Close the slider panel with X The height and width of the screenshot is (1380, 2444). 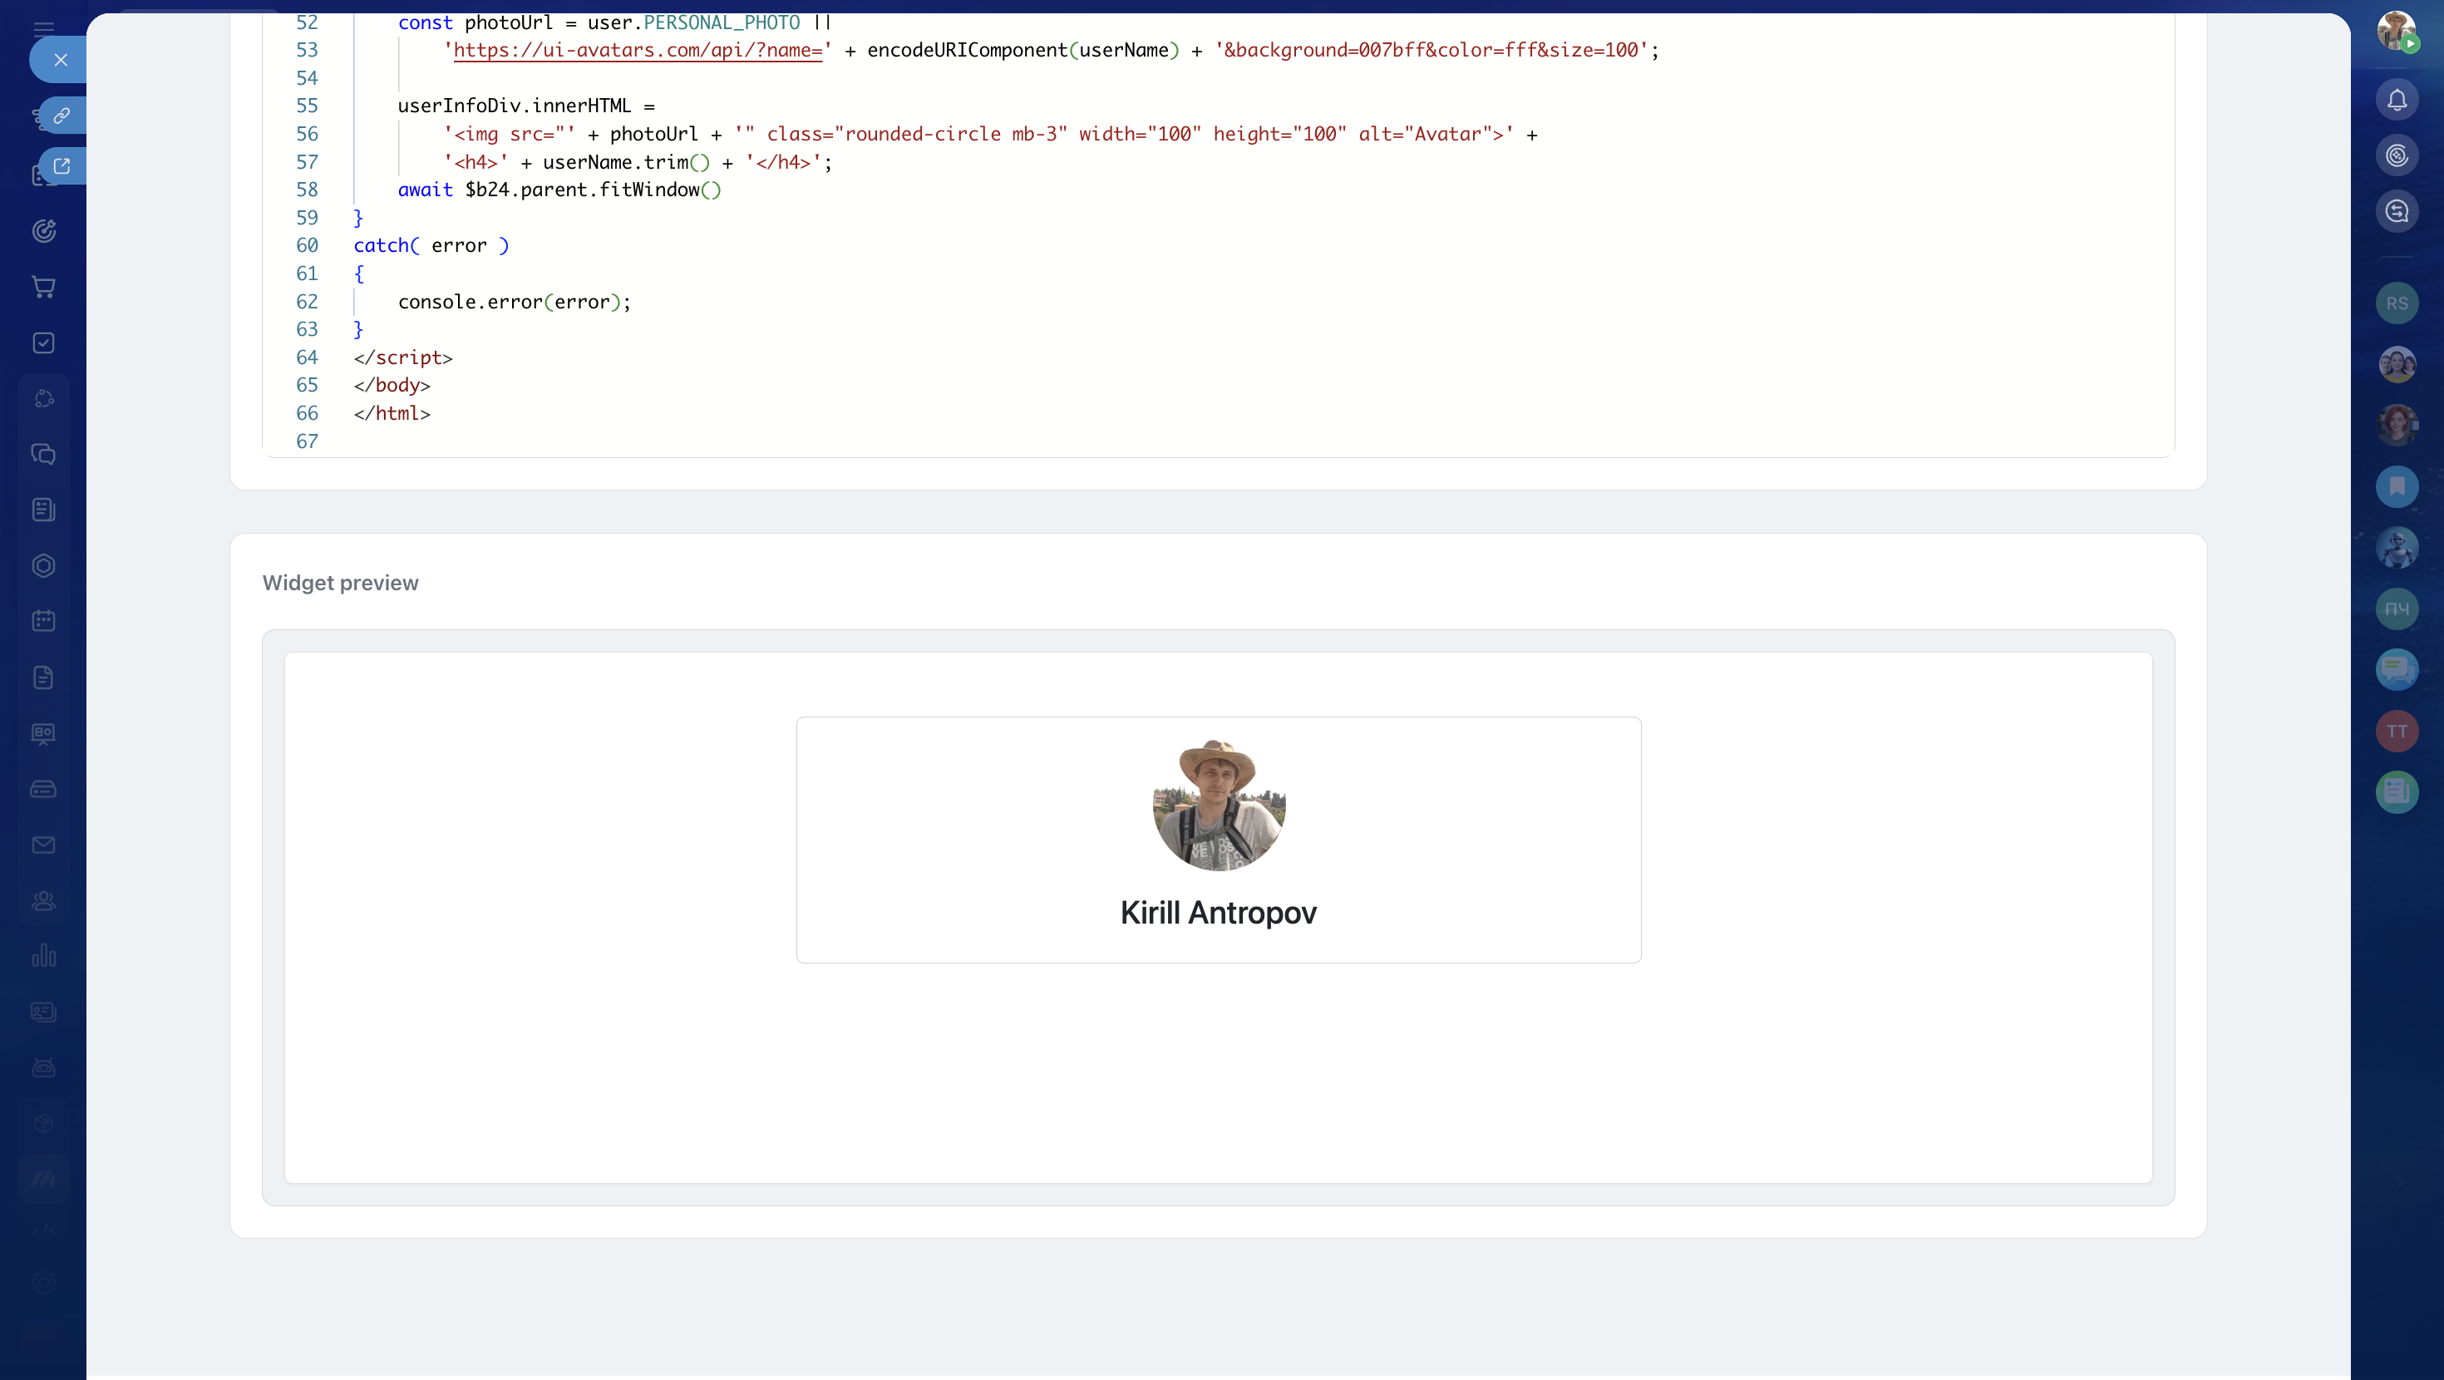pyautogui.click(x=61, y=60)
